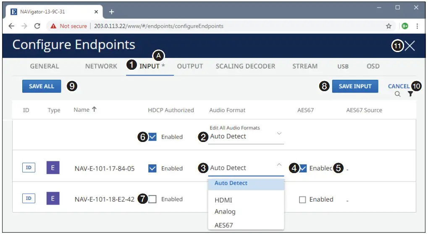Screen dimensions: 428x234
Task: Check HDCP Enabled for NAV-E-101-18-E2-42
Action: (x=152, y=199)
